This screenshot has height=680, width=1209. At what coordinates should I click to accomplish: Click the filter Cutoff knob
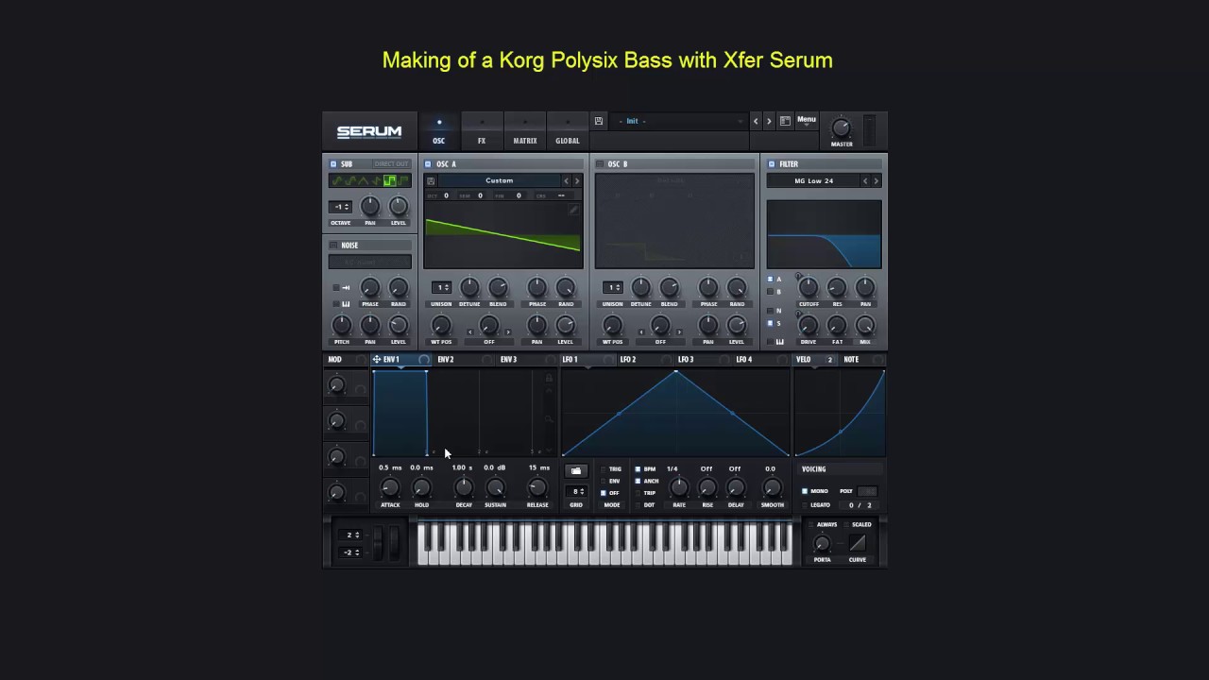pyautogui.click(x=809, y=287)
